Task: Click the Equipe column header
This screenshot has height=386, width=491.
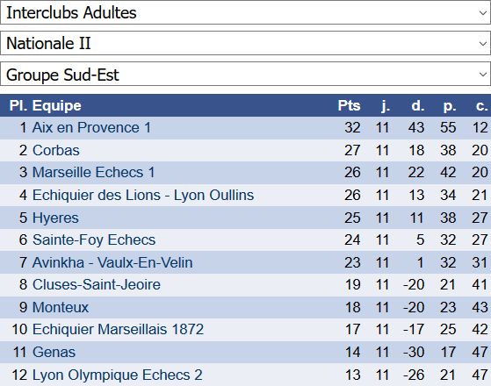Action: (57, 106)
